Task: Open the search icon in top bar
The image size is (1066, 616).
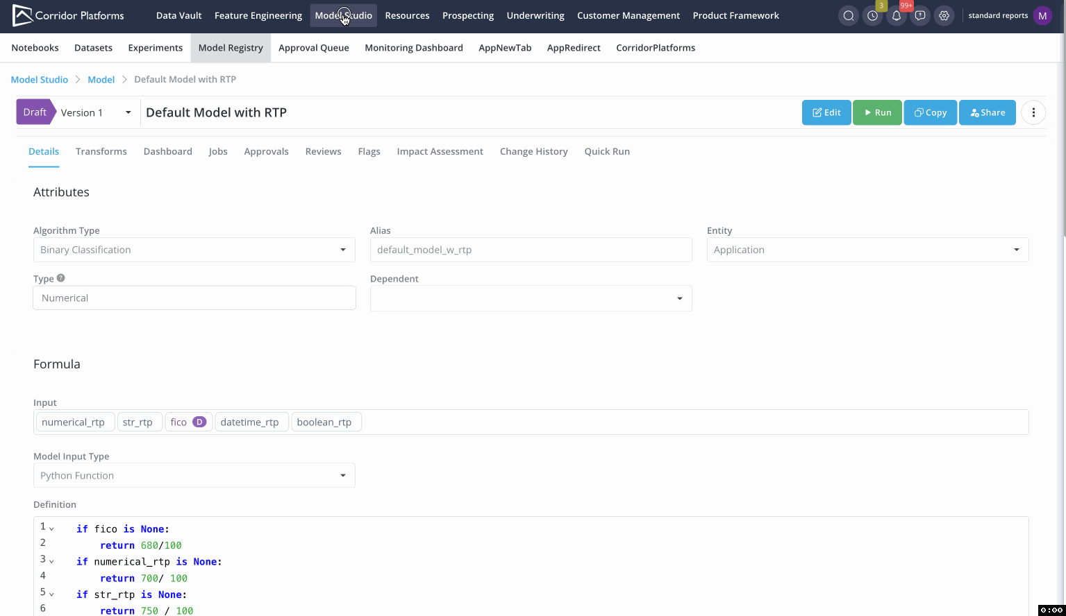Action: (x=848, y=15)
